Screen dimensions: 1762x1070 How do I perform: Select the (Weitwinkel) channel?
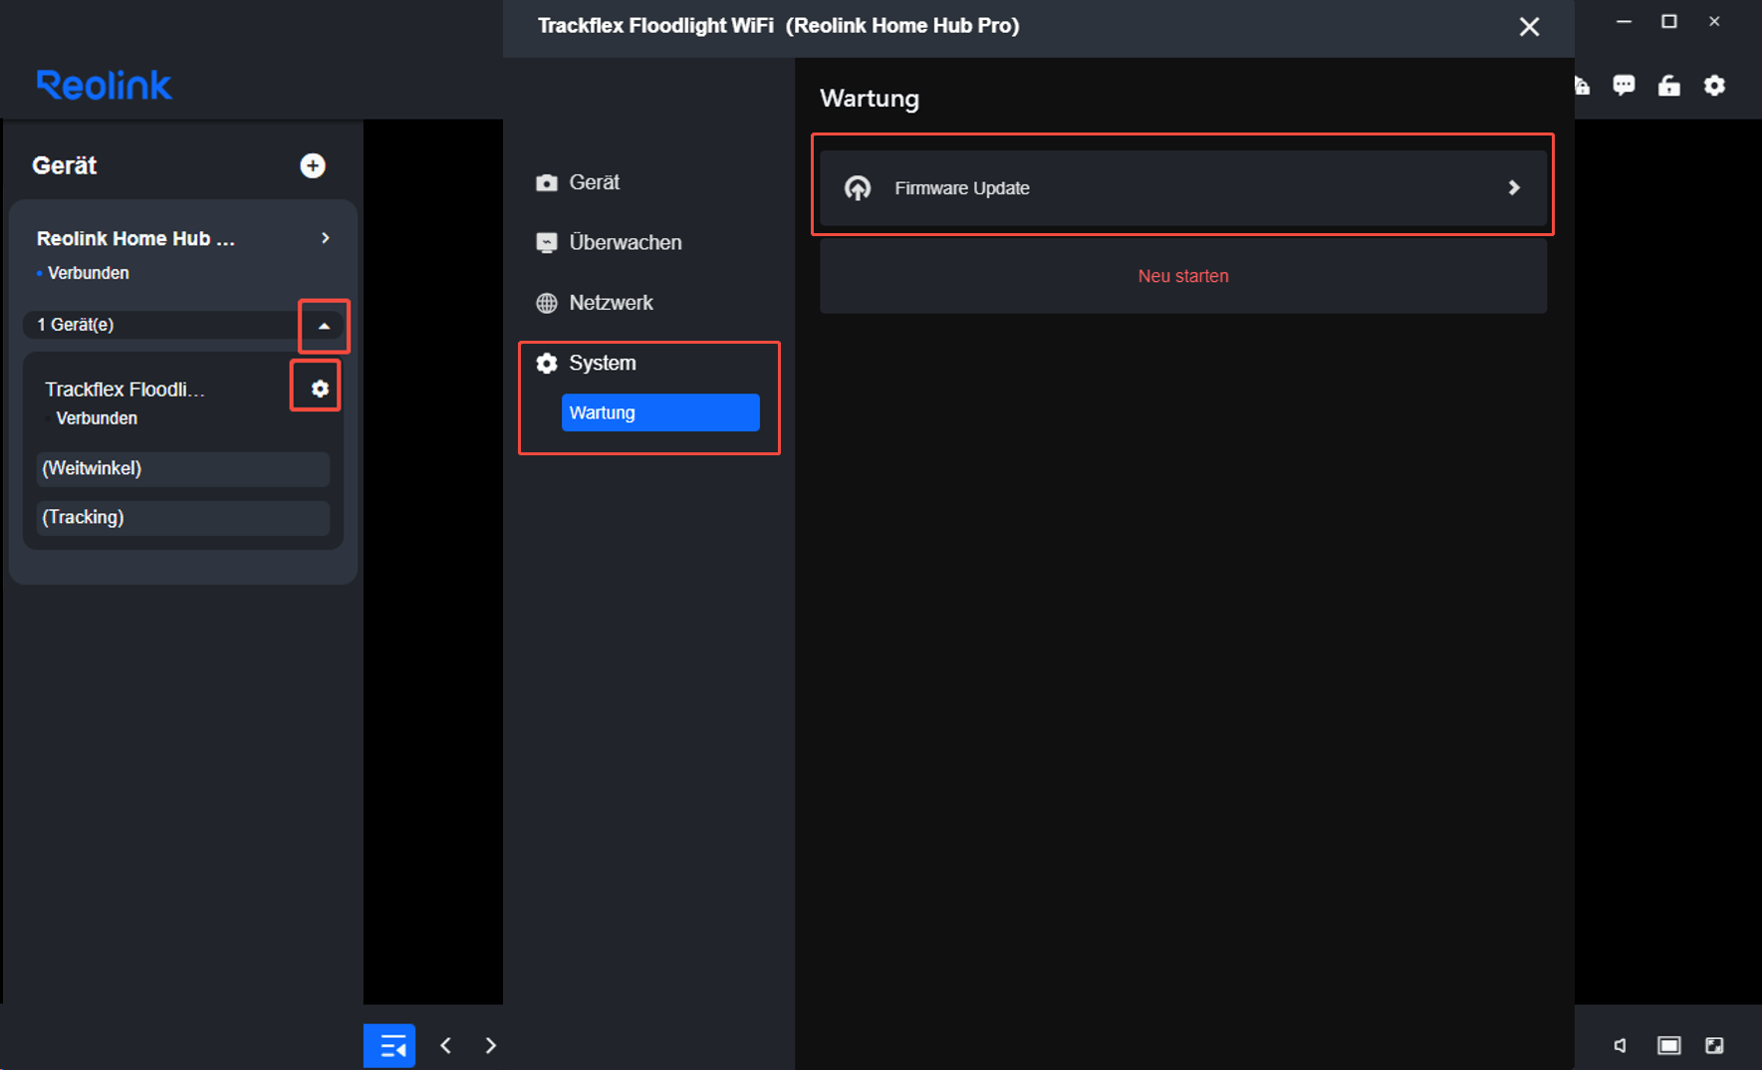point(183,468)
